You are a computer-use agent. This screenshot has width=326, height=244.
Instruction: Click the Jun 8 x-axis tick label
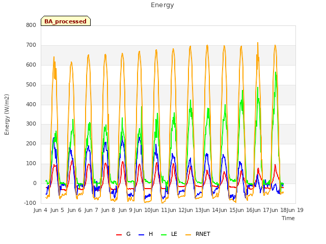click(108, 210)
